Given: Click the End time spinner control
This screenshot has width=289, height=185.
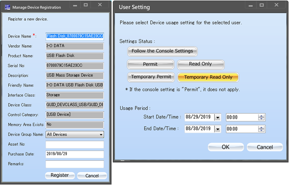Looking at the screenshot, I should point(261,129).
